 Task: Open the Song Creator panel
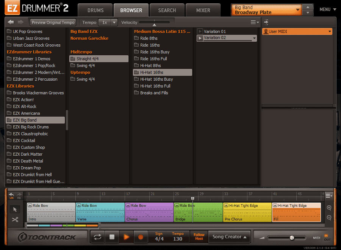[x=230, y=237]
